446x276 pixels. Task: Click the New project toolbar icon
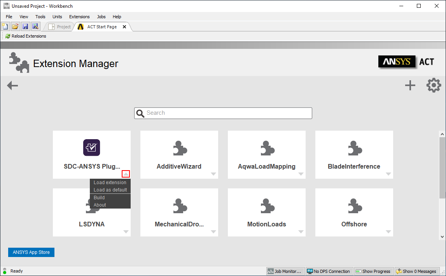(5, 27)
